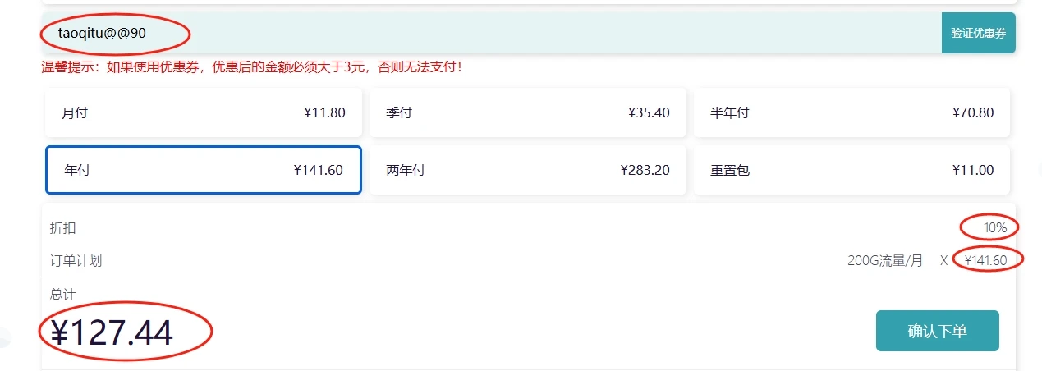This screenshot has height=371, width=1042.
Task: Click the ¥11.00 reset package price
Action: tap(973, 170)
